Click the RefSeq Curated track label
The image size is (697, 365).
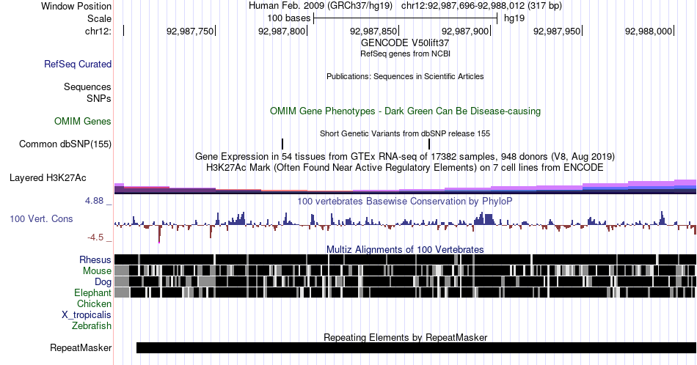click(x=77, y=64)
